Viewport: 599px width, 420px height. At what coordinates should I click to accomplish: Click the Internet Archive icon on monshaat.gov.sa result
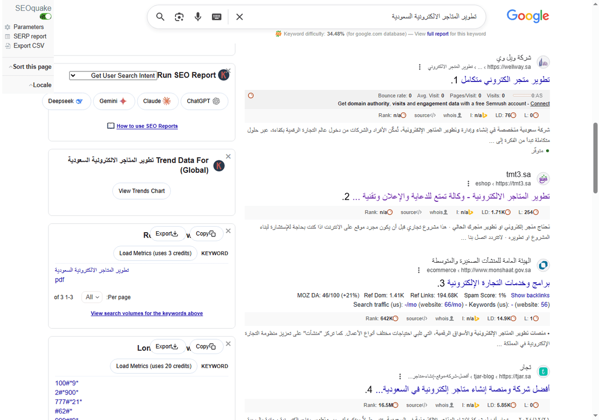478,318
